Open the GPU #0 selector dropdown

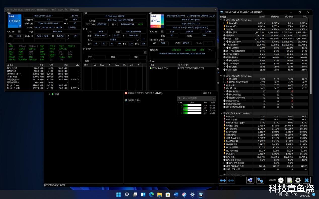(162, 32)
